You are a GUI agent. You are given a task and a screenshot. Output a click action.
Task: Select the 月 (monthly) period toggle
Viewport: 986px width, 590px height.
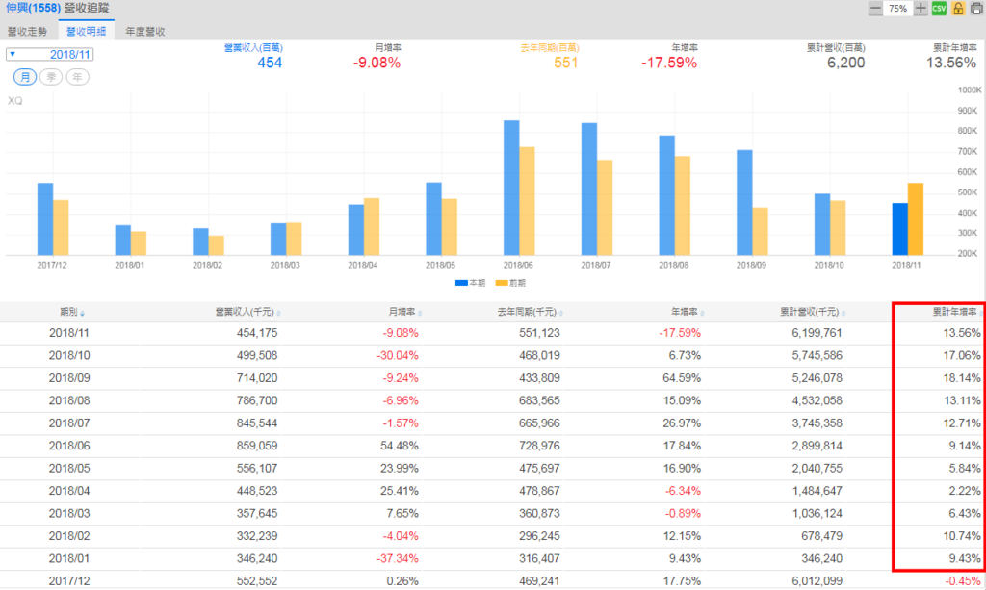pyautogui.click(x=25, y=77)
